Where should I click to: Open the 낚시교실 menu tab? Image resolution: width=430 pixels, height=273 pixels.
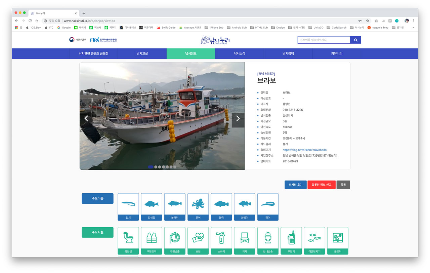(x=142, y=53)
